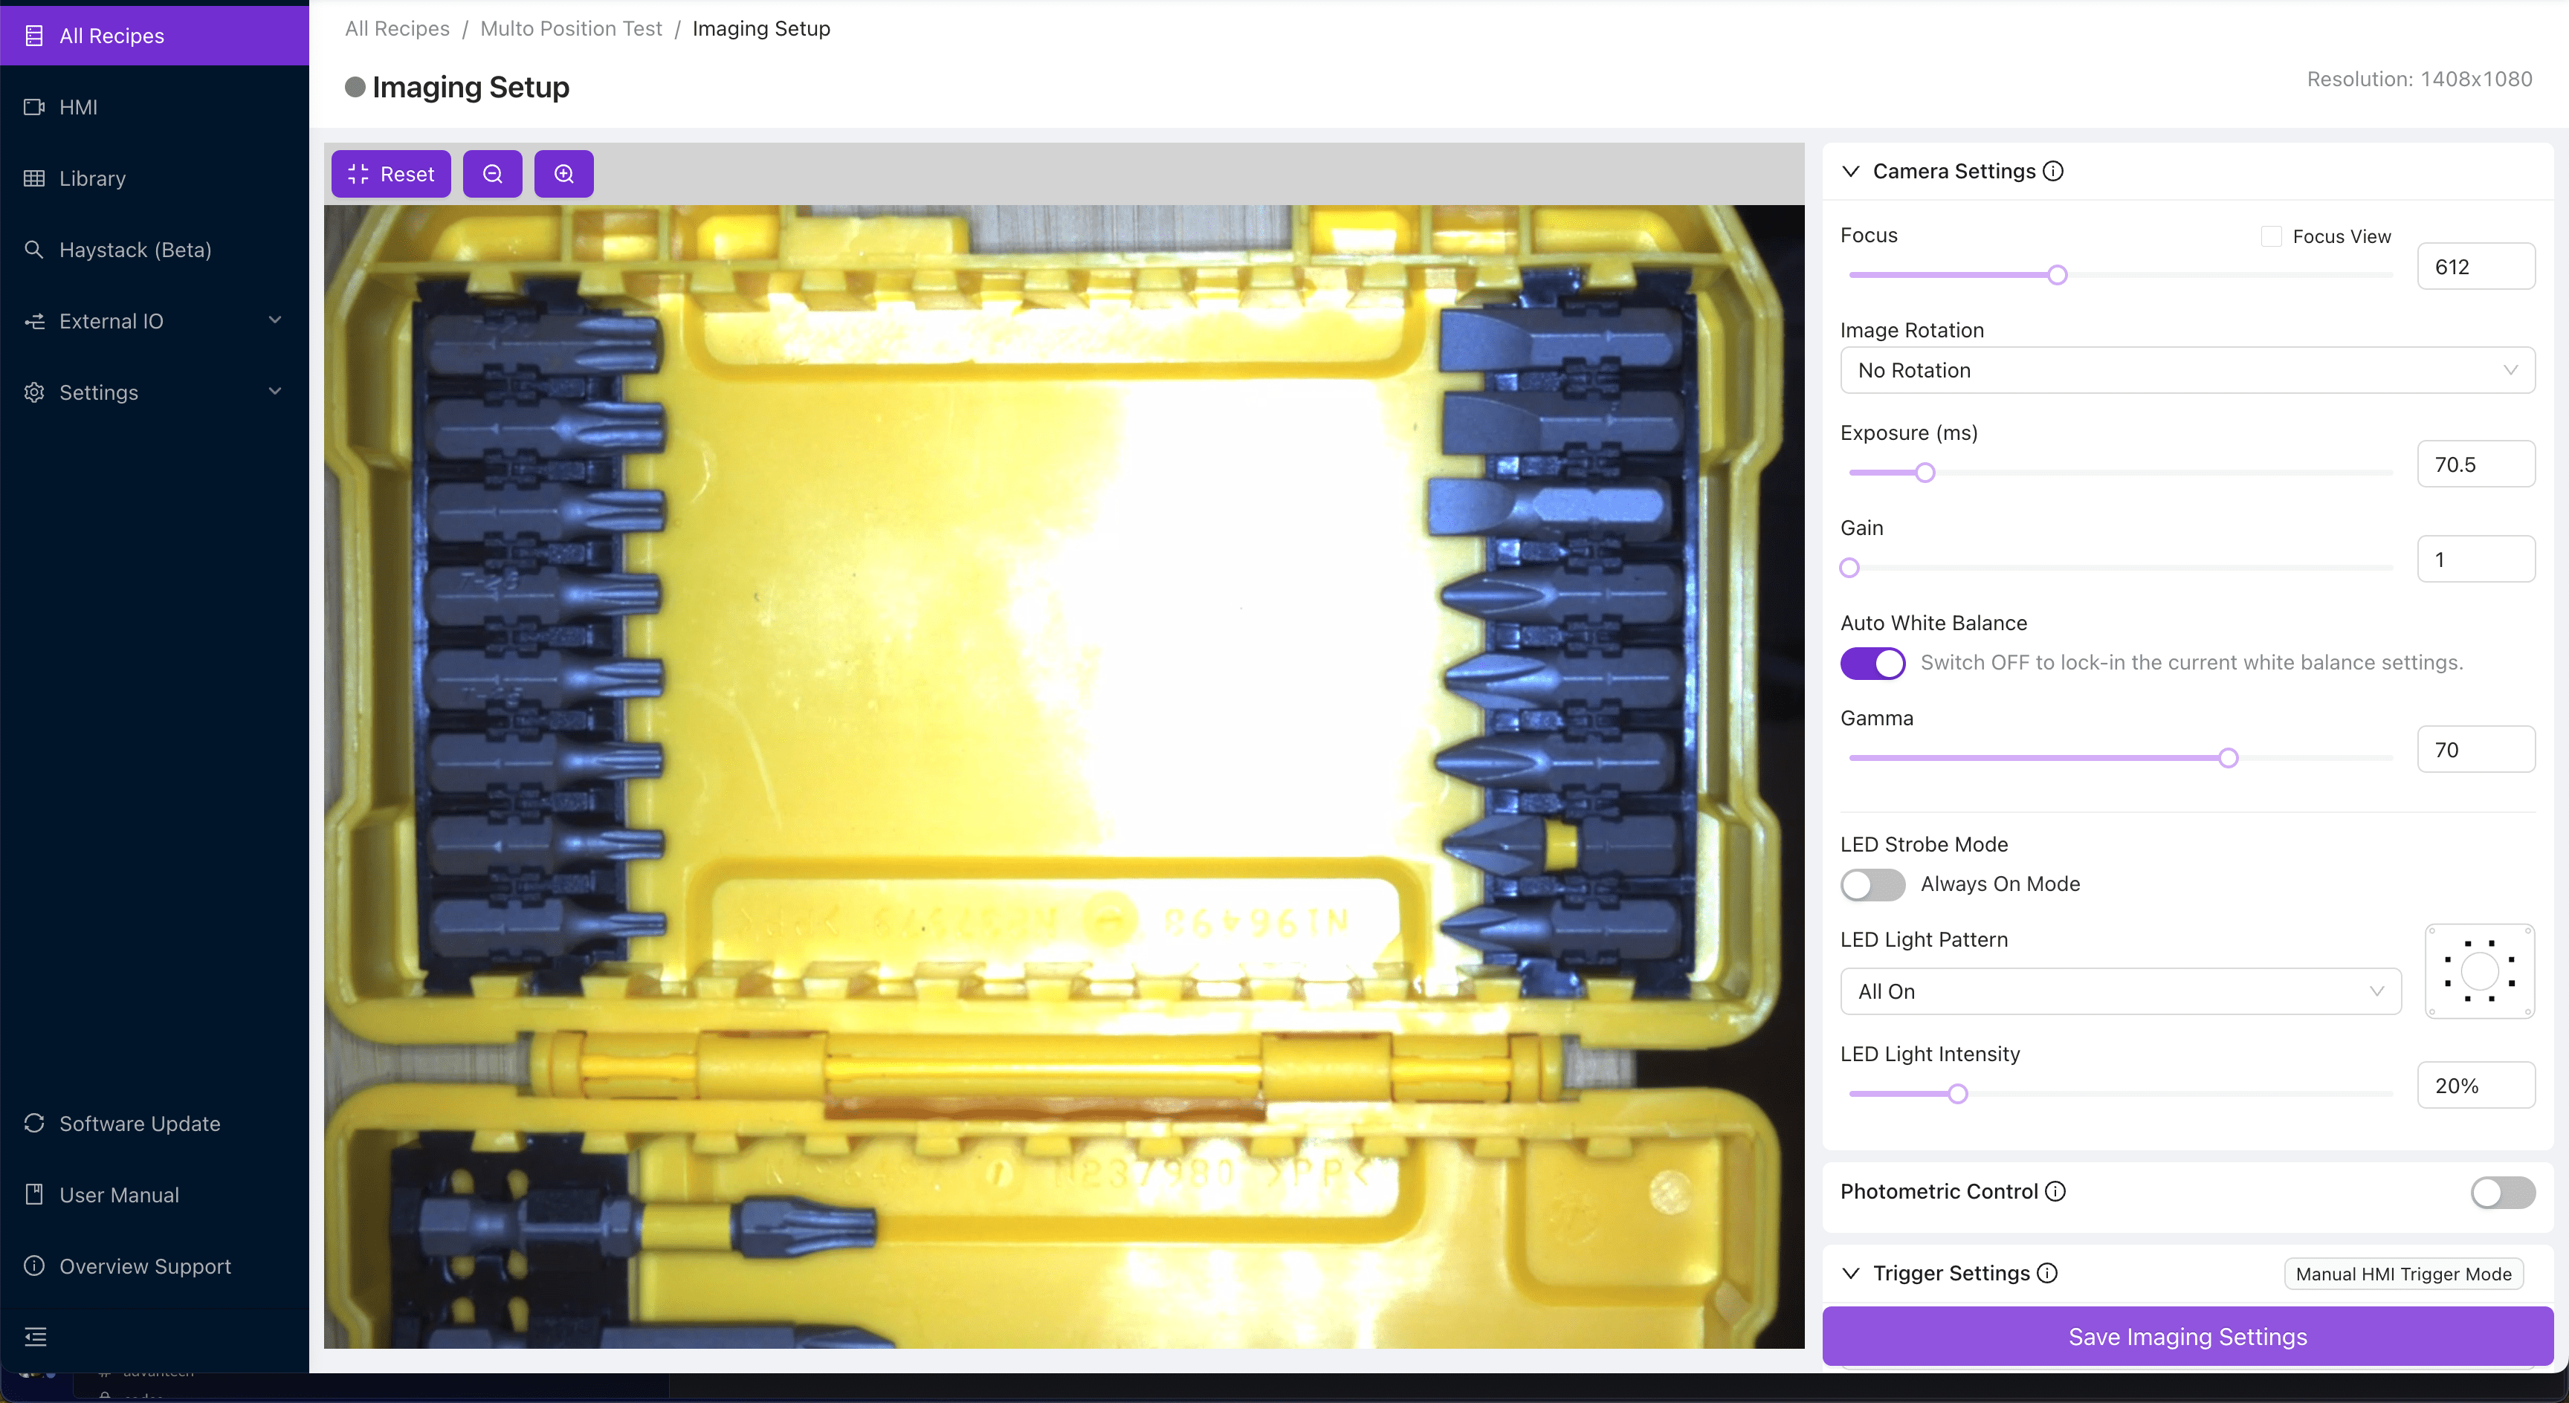This screenshot has height=1403, width=2569.
Task: Open the Library sidebar item
Action: (91, 178)
